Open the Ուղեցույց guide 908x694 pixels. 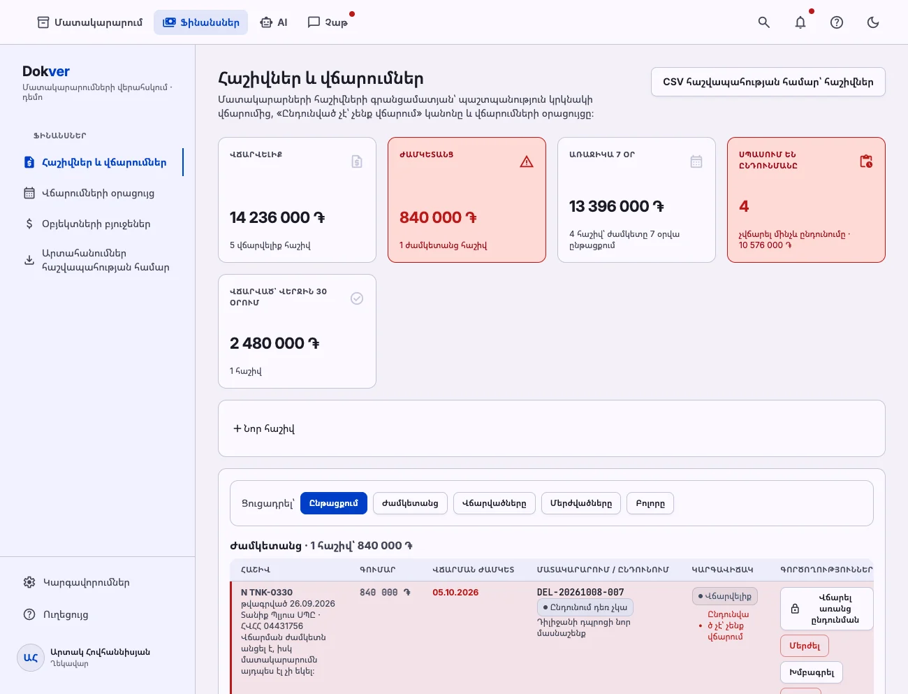98,614
